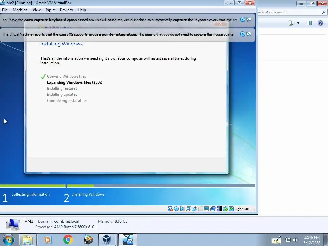Click the Installing Windows progress segment
The height and width of the screenshot is (246, 328).
point(161,186)
